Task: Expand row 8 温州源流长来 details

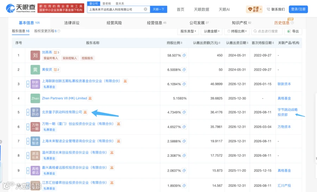Action: [x=28, y=156]
